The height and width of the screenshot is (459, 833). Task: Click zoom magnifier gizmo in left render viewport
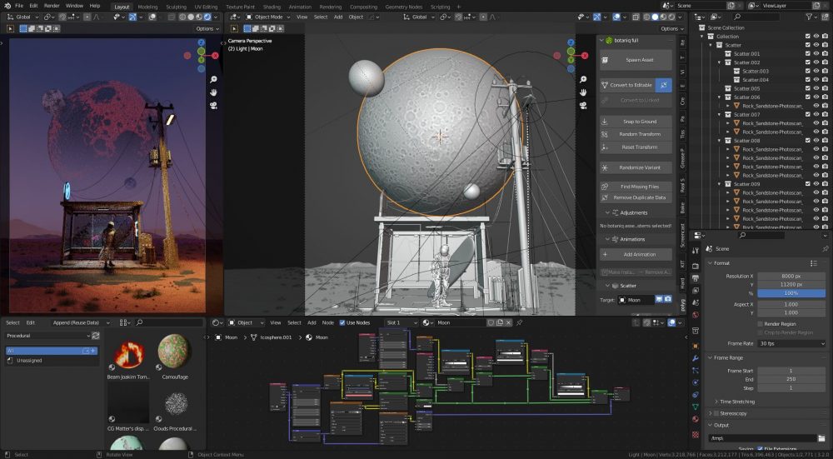213,80
